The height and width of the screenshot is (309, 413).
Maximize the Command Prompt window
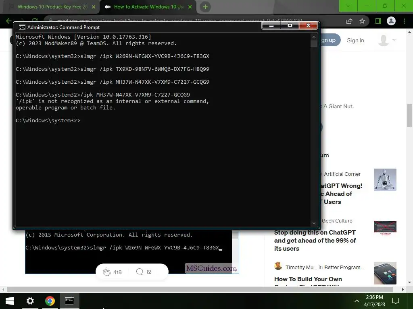(x=290, y=25)
